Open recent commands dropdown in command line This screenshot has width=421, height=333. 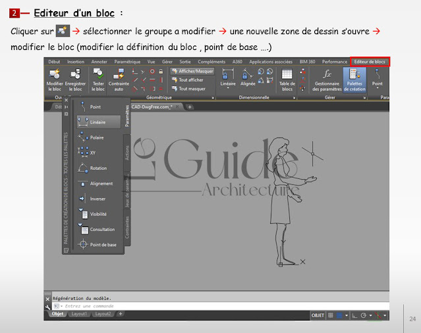point(61,306)
